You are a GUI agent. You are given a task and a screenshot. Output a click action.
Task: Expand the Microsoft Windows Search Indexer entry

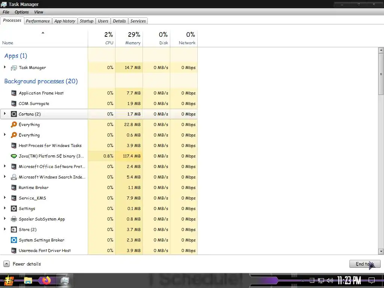pyautogui.click(x=4, y=177)
